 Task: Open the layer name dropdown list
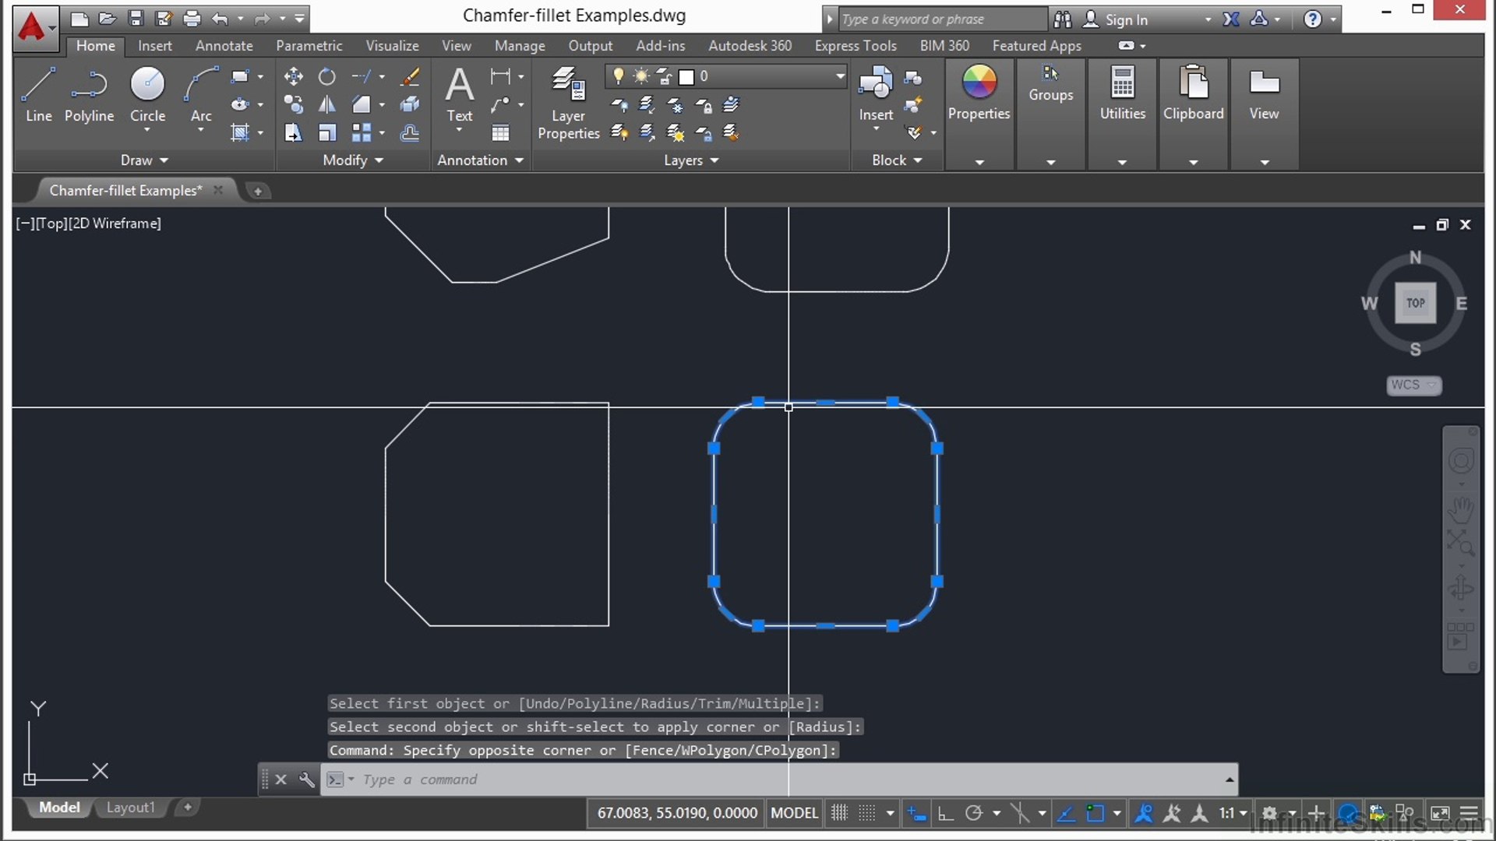point(840,76)
